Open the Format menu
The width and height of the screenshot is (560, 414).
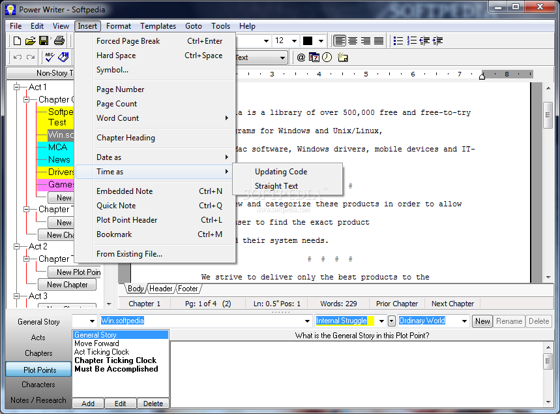tap(119, 26)
